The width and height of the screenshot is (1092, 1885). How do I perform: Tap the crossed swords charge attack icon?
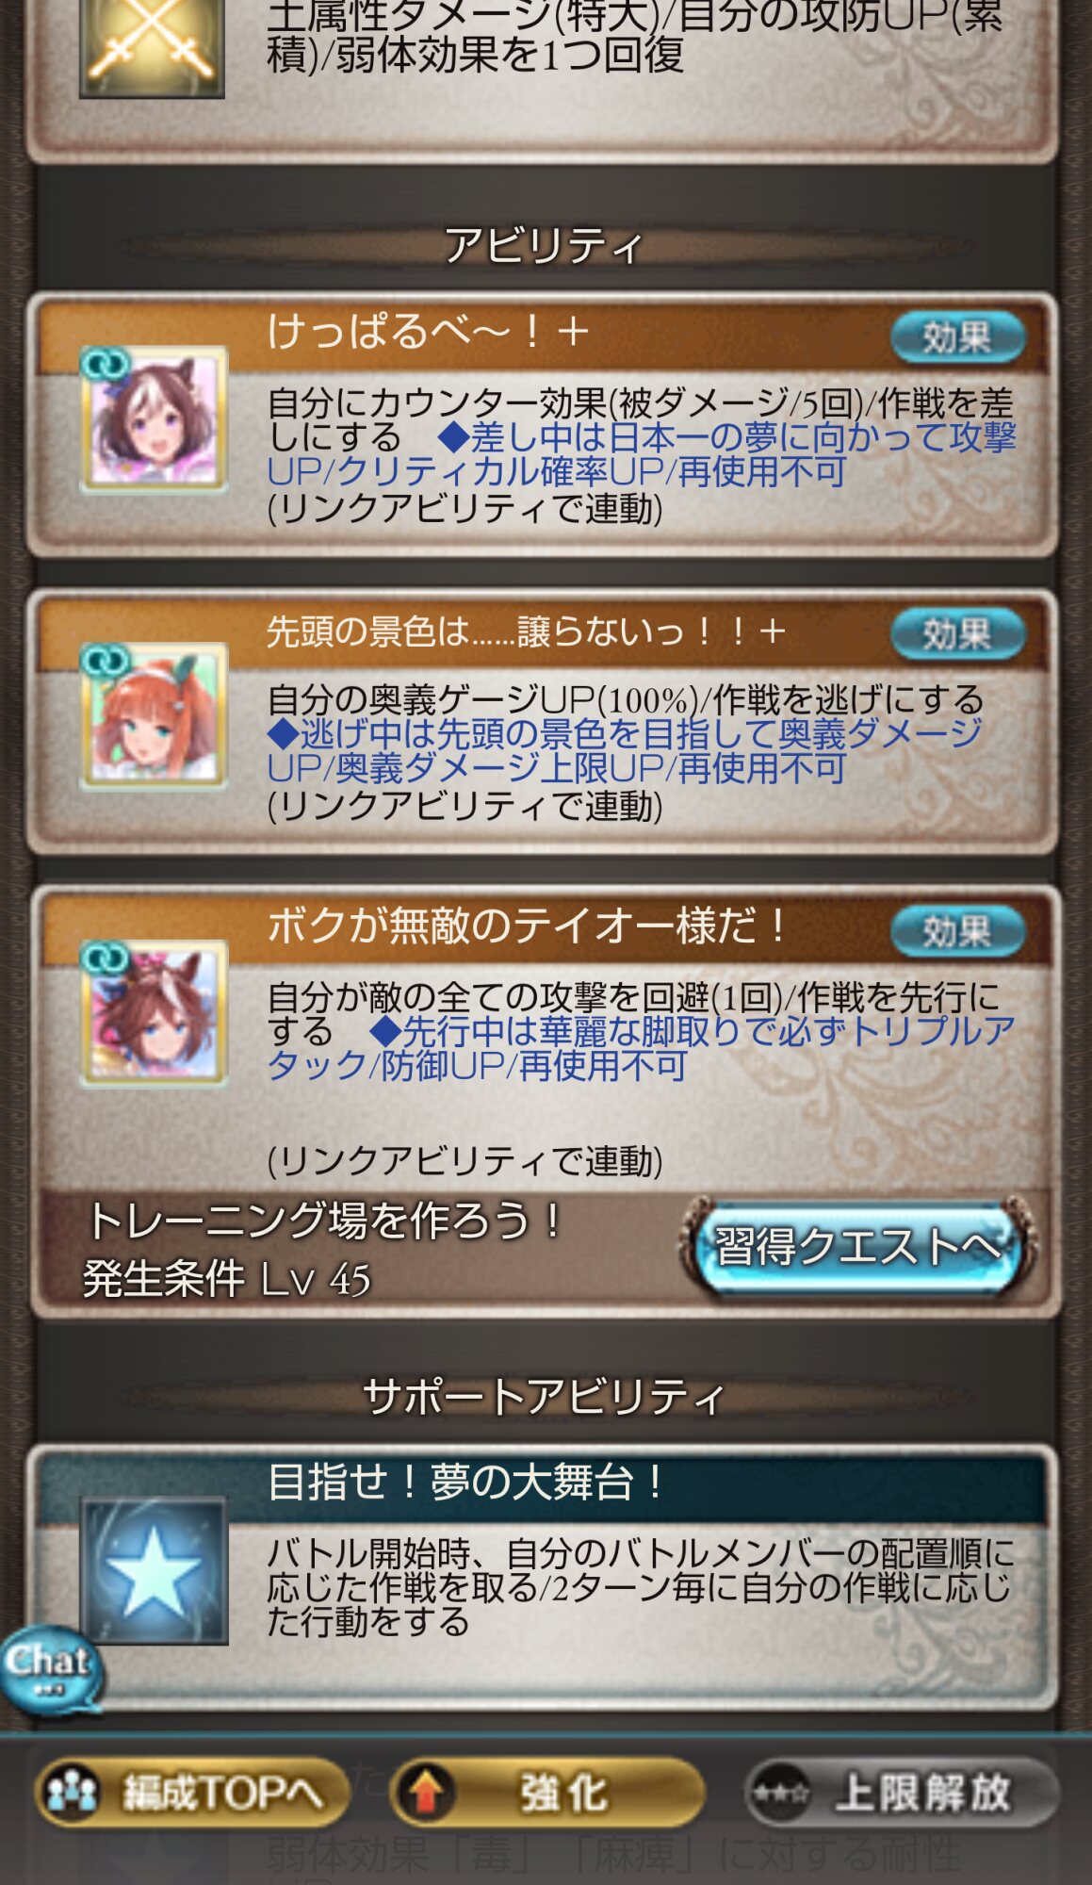[x=152, y=47]
